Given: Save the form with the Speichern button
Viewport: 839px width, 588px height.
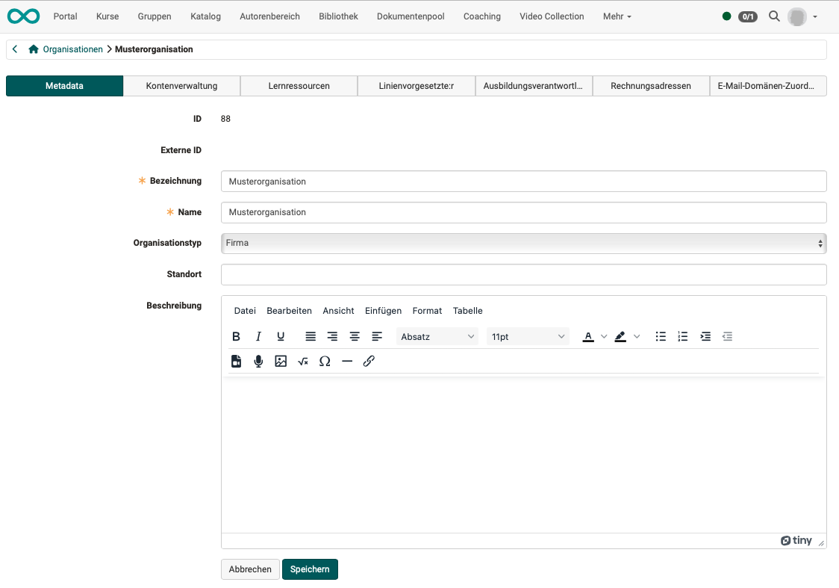Looking at the screenshot, I should click(310, 569).
